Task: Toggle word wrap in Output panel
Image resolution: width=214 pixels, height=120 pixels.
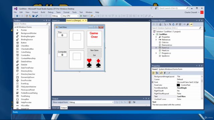Action: 134,102
